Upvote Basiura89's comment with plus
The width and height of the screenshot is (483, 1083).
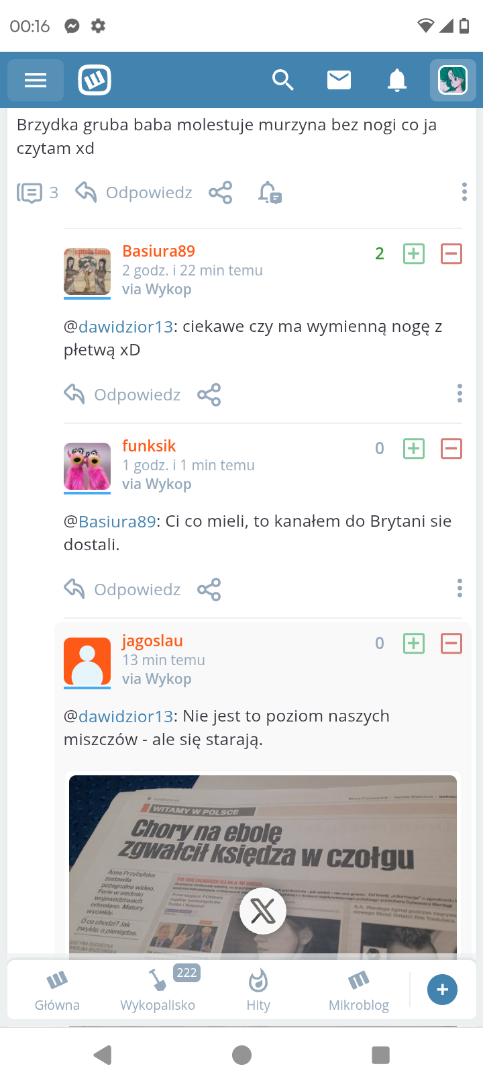[414, 254]
